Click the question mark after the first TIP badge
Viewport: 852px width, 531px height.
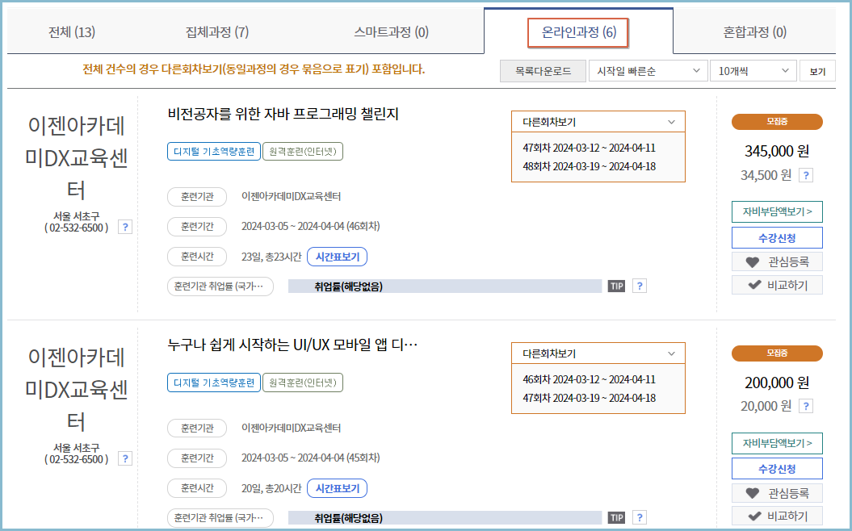[x=639, y=285]
